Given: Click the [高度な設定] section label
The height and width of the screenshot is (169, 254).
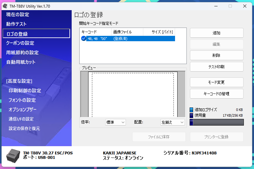Looking at the screenshot, I should [x=19, y=81].
